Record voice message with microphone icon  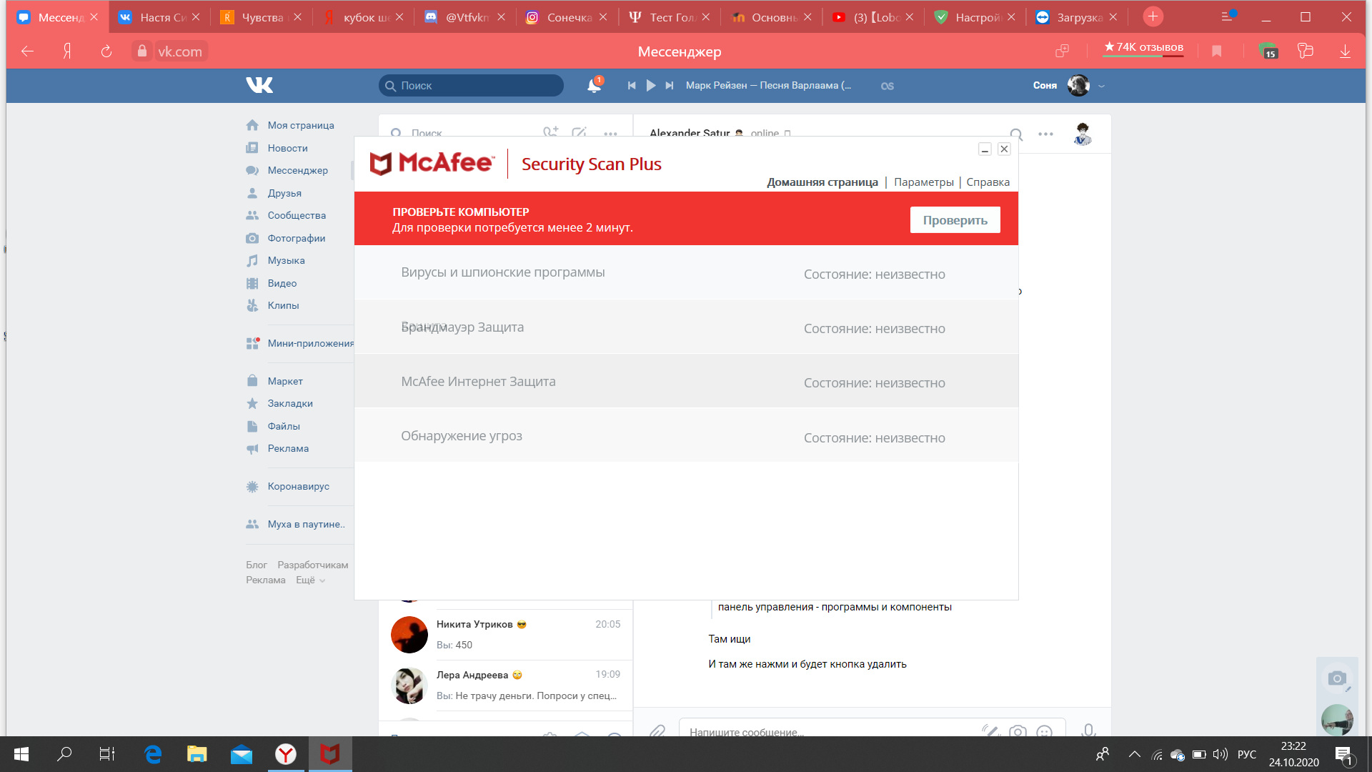1088,730
